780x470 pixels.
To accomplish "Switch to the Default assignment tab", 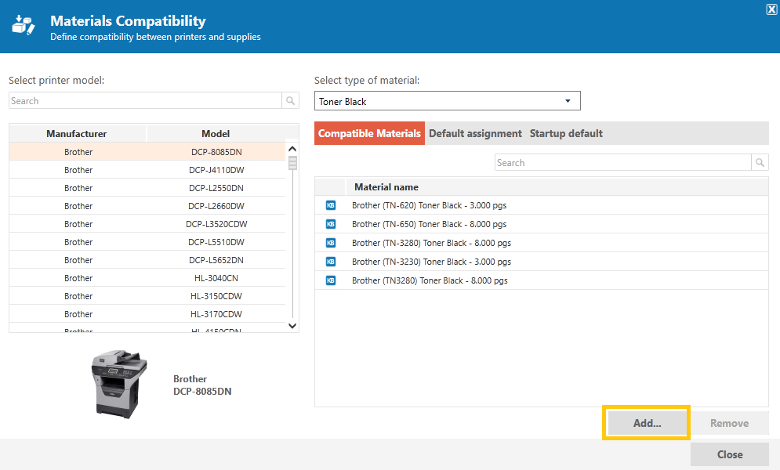I will tap(475, 133).
